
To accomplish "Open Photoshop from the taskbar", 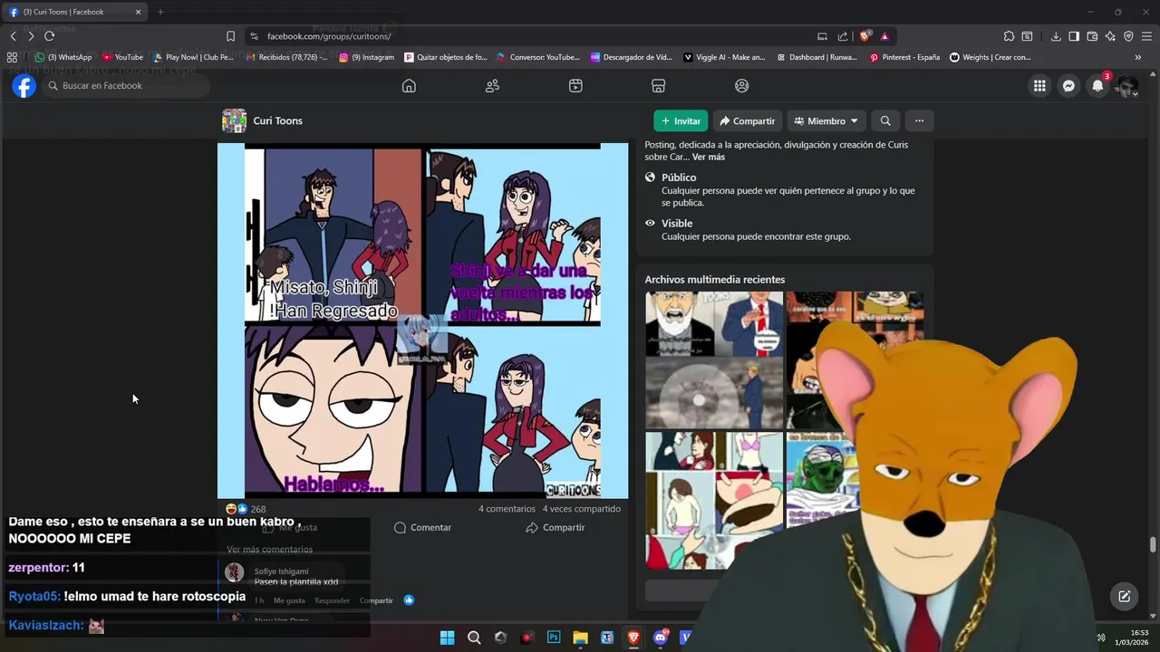I will 554,638.
